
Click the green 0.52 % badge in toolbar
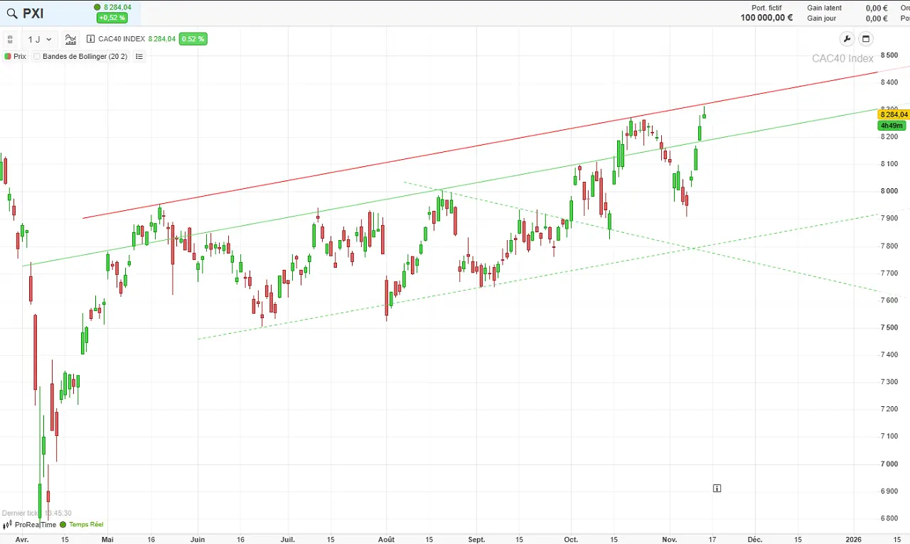[193, 39]
